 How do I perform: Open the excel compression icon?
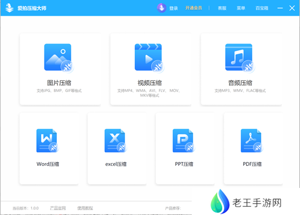pos(115,141)
